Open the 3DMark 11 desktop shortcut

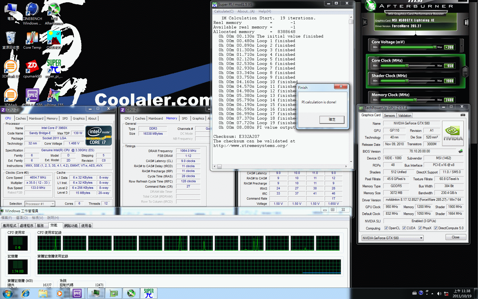click(11, 69)
